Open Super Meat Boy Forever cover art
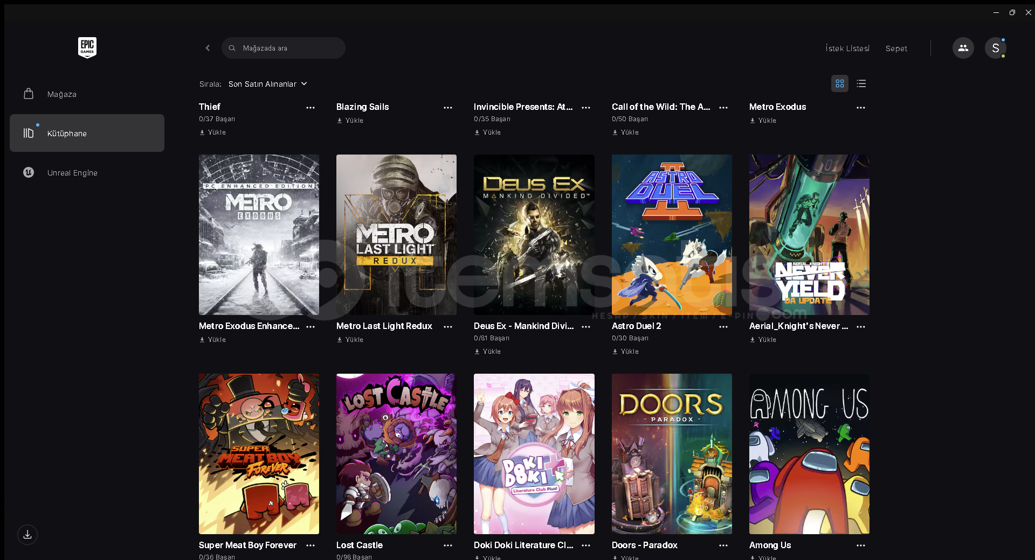 (x=259, y=454)
